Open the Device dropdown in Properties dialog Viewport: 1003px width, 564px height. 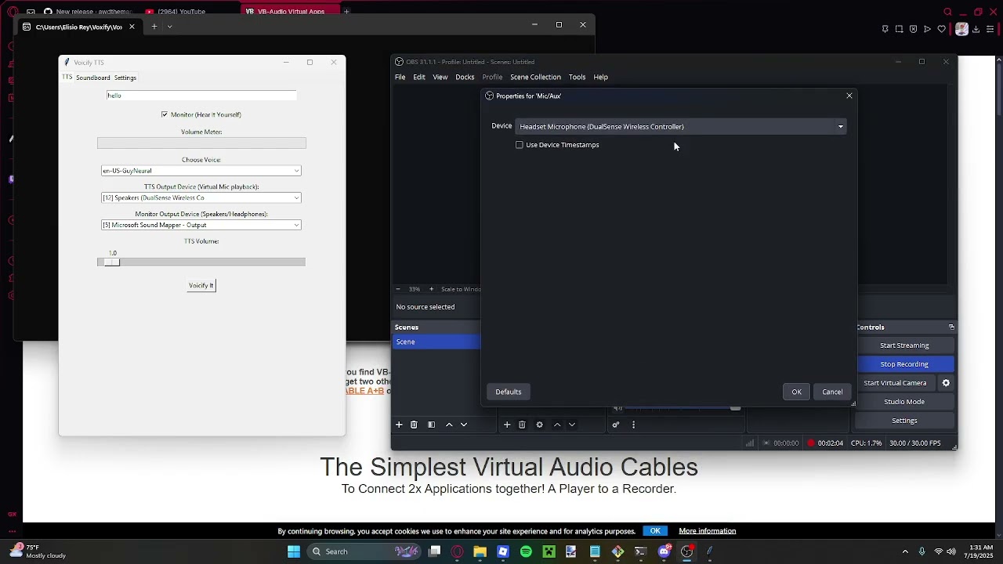pyautogui.click(x=681, y=126)
